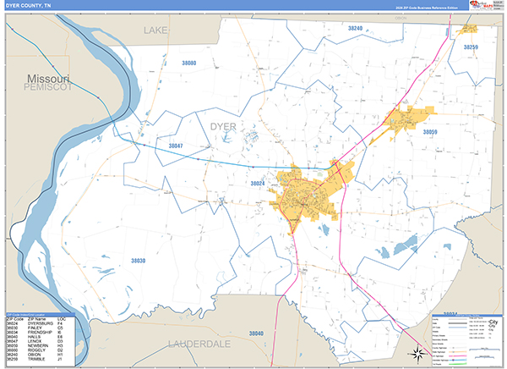The image size is (507, 369).
Task: Click the "PEMISCOT" county label
Action: (x=48, y=87)
